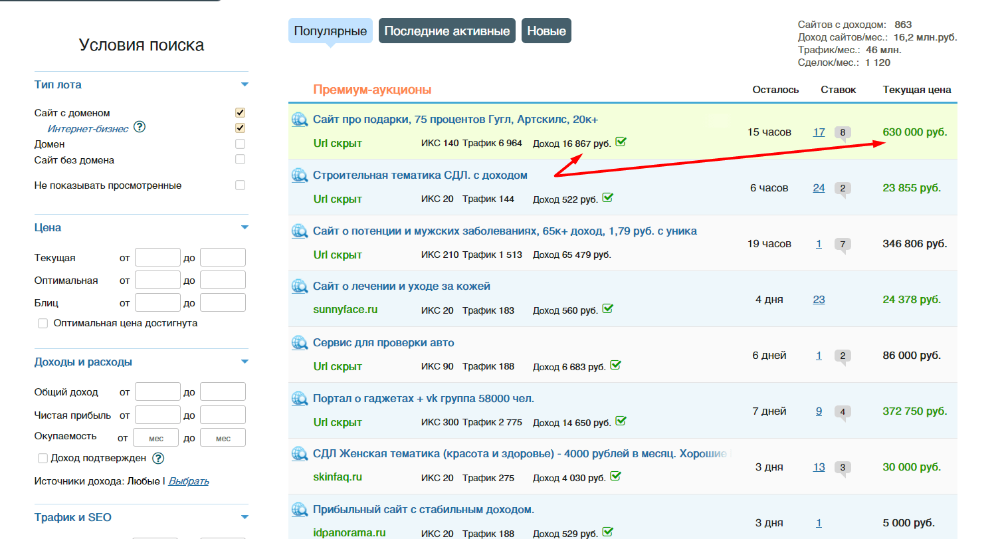View 23 bids on sunnyface.ru lot

coord(819,300)
